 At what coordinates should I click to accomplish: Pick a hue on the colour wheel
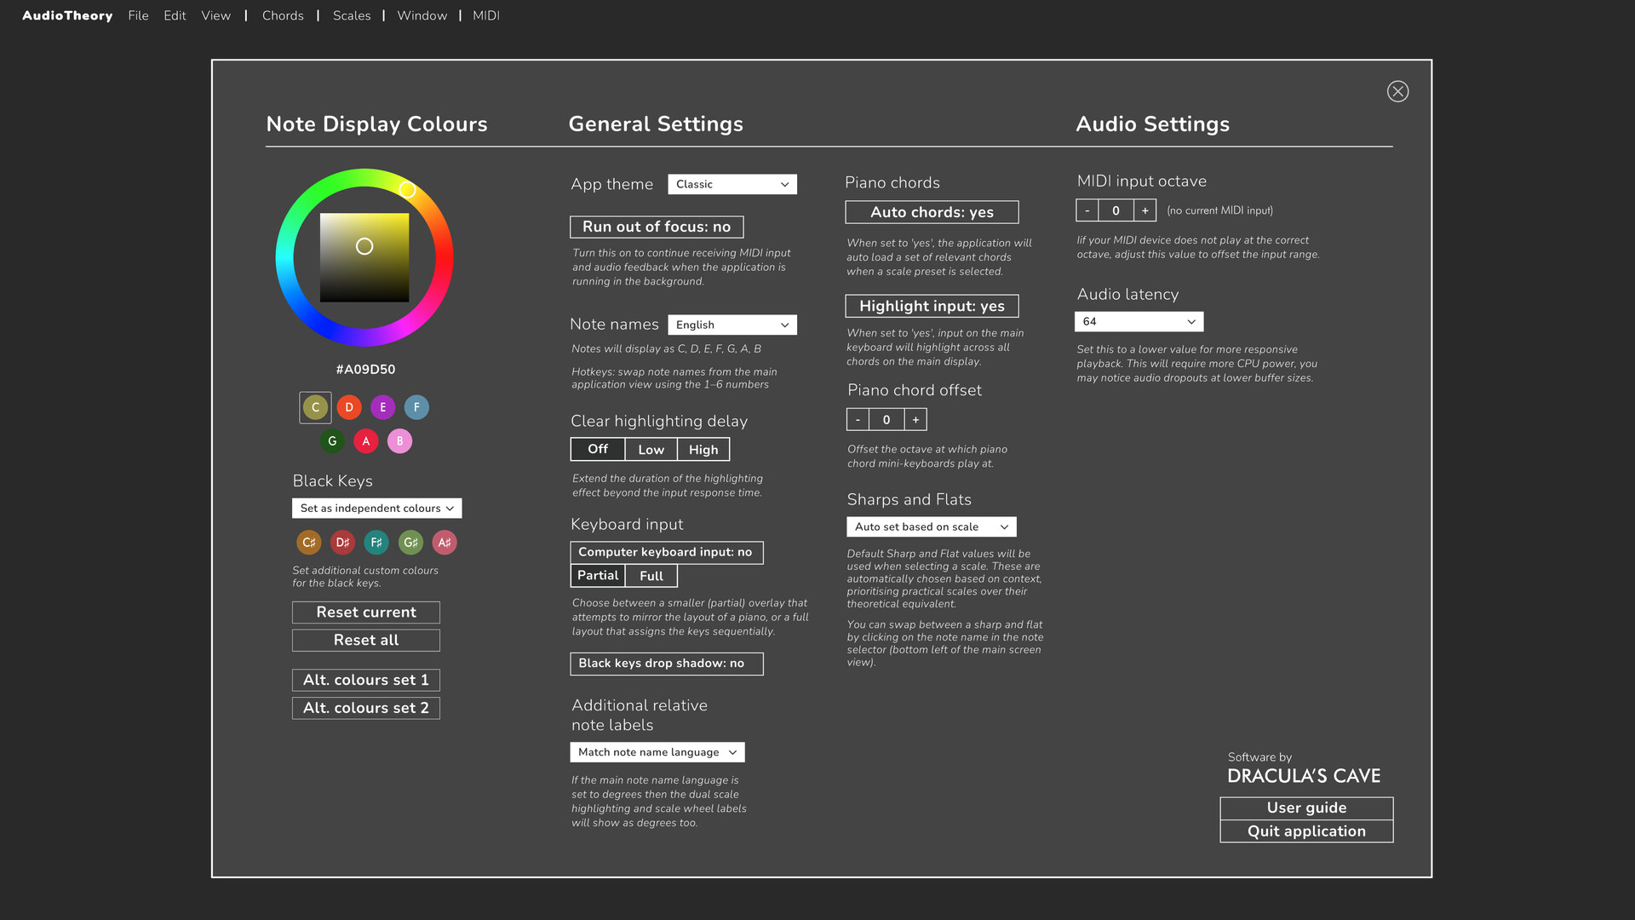tap(407, 191)
